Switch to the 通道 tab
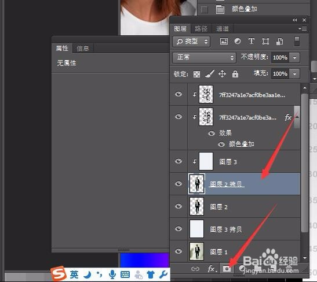Viewport: 317px width, 282px height. (x=223, y=29)
